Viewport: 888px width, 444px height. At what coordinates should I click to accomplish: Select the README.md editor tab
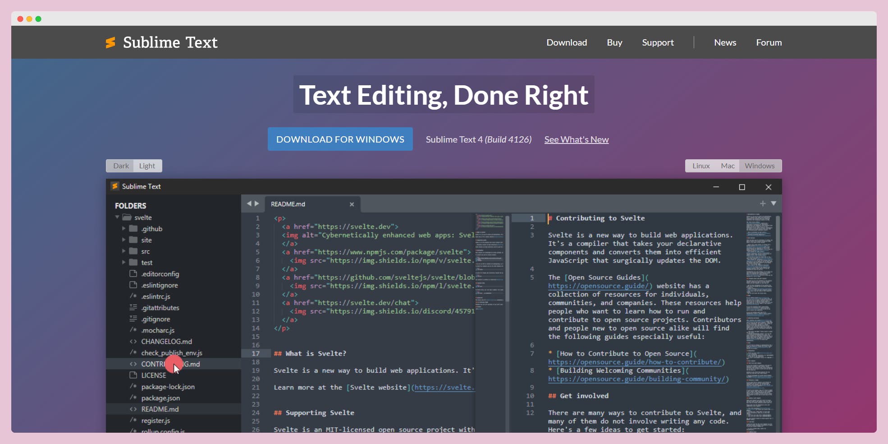[x=312, y=204]
